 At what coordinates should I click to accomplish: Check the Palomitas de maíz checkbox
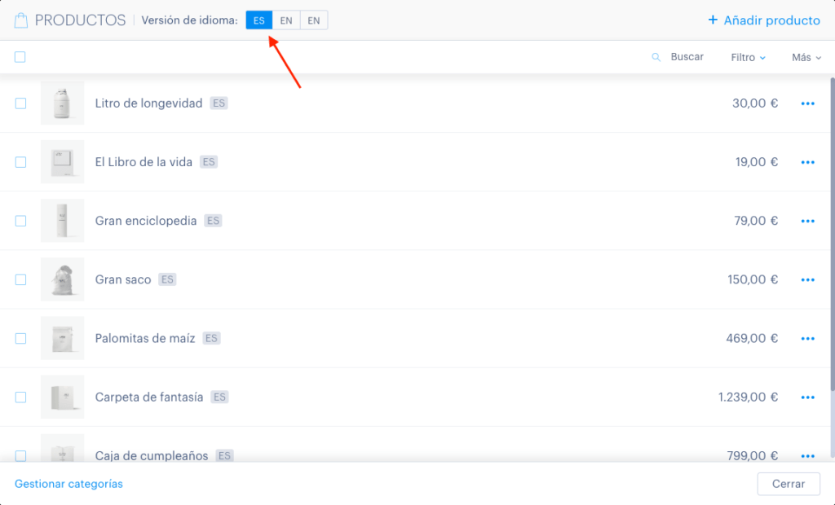pyautogui.click(x=20, y=339)
